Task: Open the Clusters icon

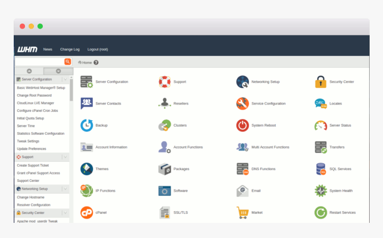Action: coord(164,125)
